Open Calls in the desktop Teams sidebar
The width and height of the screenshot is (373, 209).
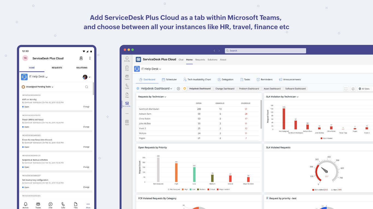point(127,86)
